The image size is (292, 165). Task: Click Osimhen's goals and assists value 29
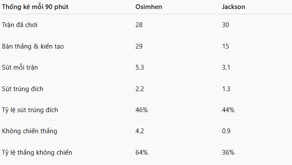point(139,46)
